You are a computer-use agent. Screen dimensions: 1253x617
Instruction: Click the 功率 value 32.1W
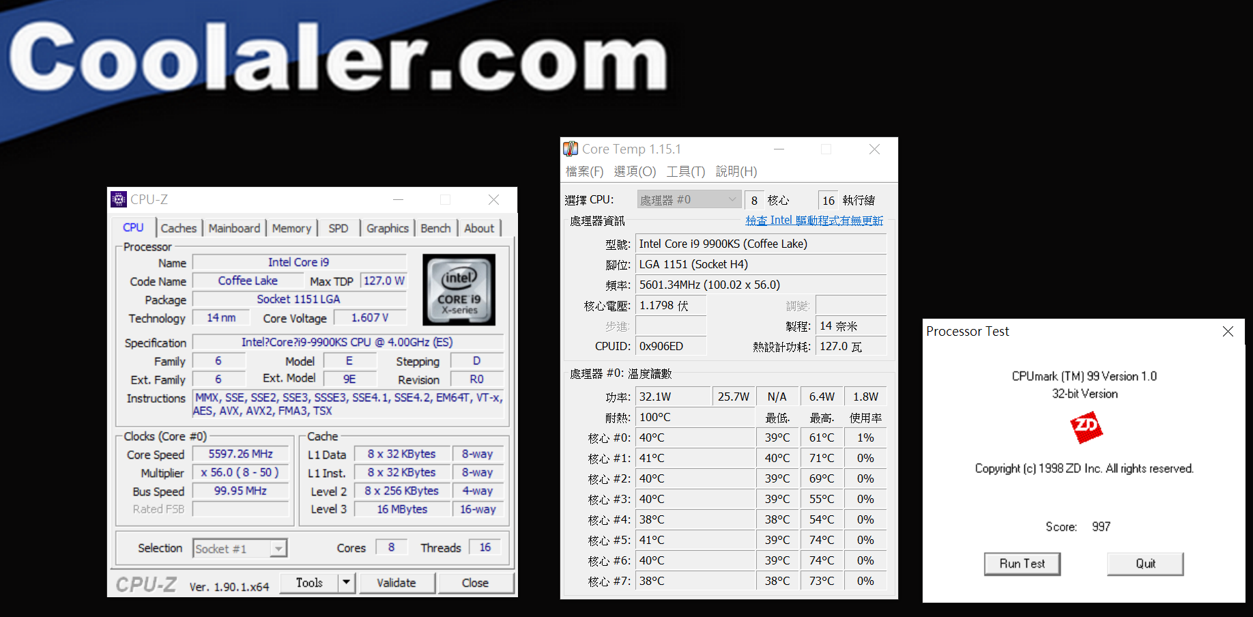[673, 397]
